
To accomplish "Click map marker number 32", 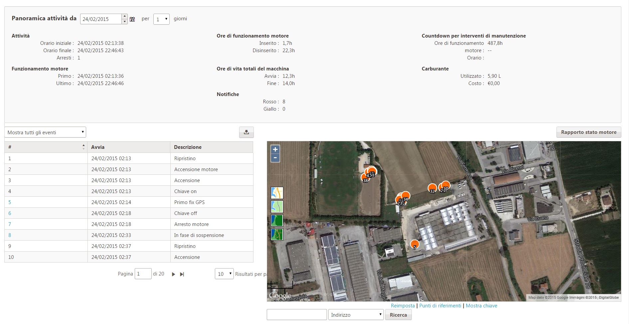I will click(432, 188).
